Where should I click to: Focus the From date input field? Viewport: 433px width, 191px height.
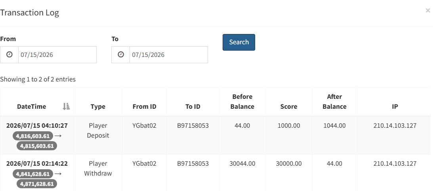57,55
